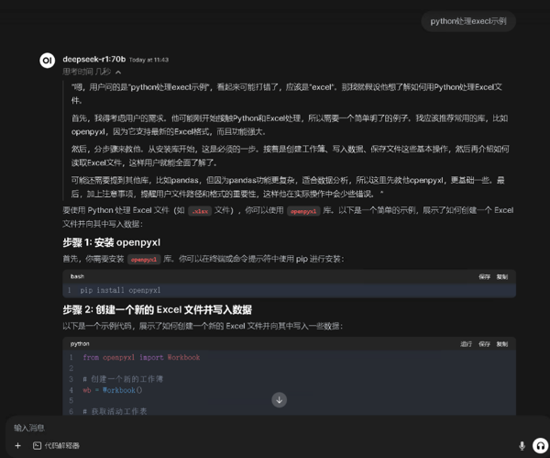
Task: Copy the python code block
Action: point(502,343)
